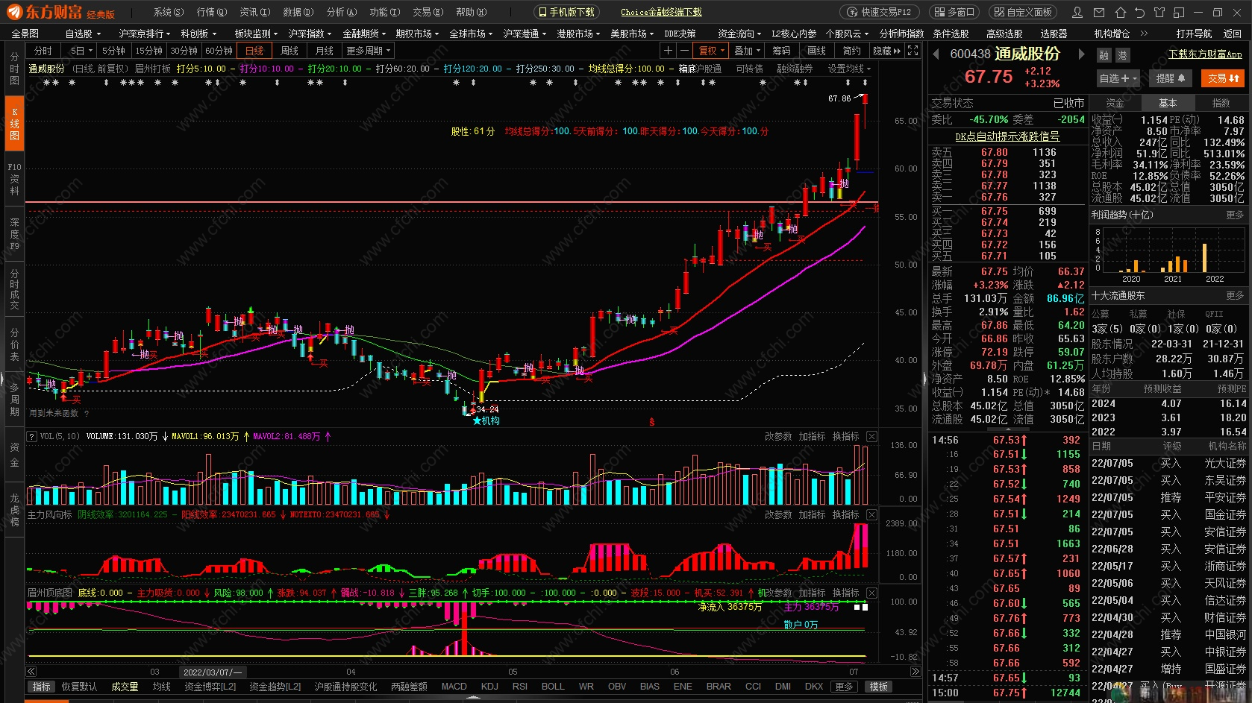The image size is (1252, 703).
Task: Open 系统(S) menu
Action: (x=168, y=12)
